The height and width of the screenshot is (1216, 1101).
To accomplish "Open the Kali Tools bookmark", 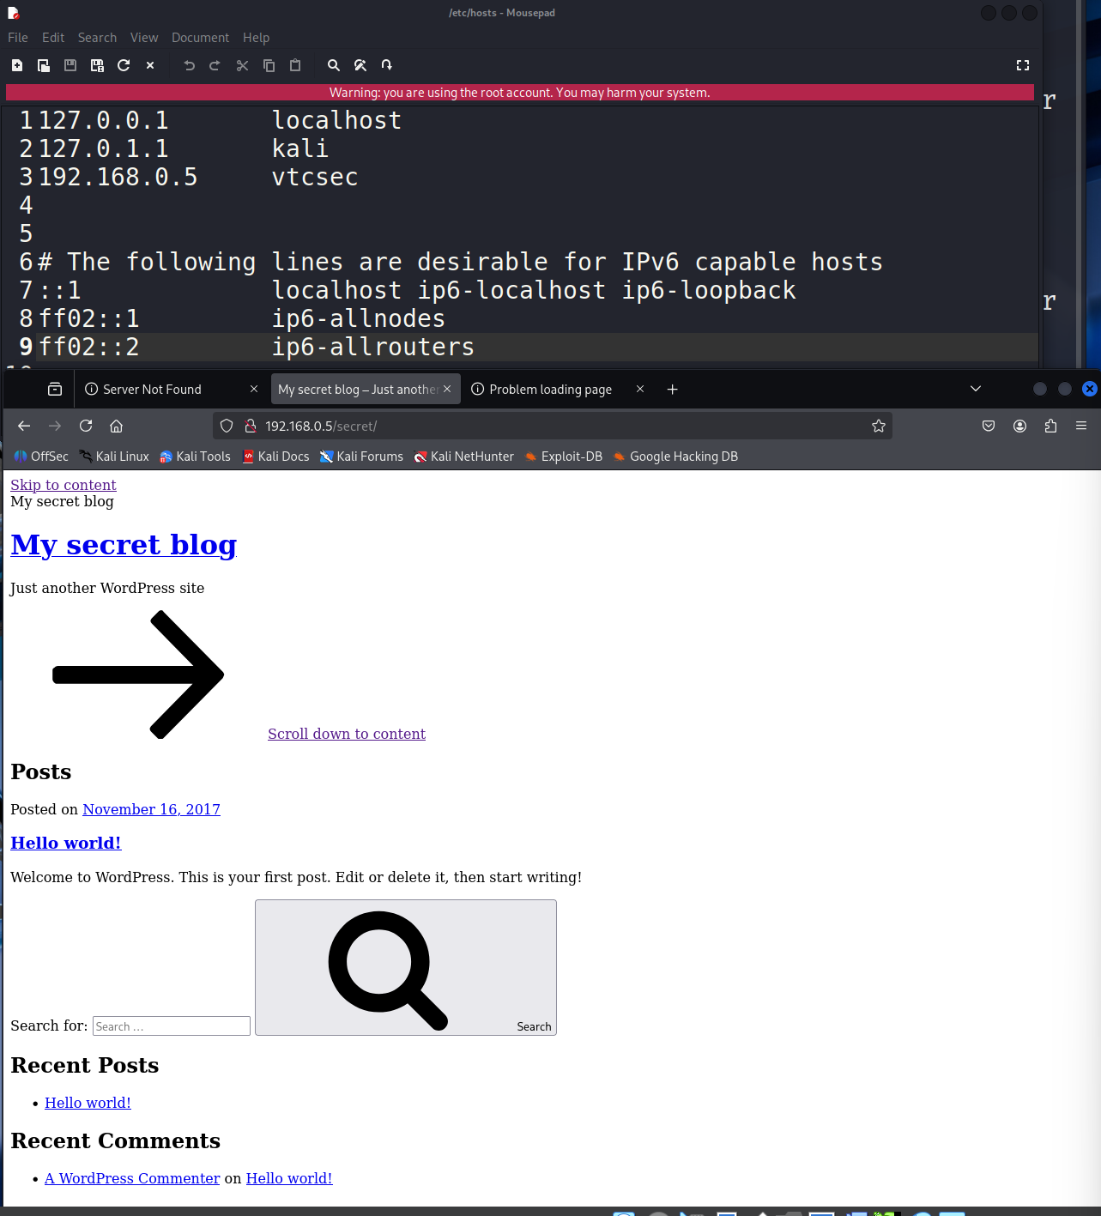I will pos(195,457).
